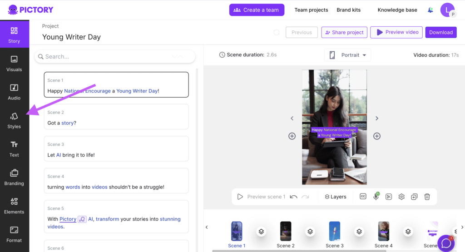Add a scene before with left plus
Screen dimensions: 465x252
tap(292, 136)
